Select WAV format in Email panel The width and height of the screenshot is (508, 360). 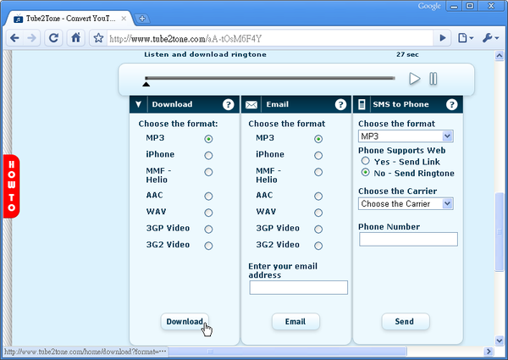click(318, 213)
